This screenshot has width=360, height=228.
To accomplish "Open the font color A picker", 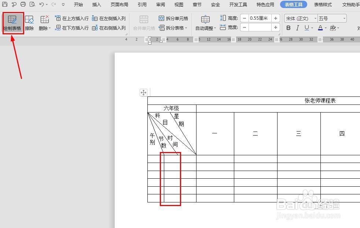I will point(320,28).
